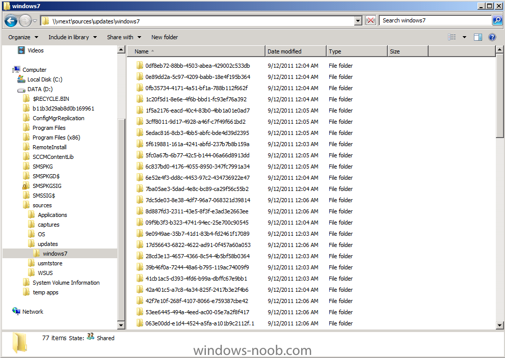Open the address bar history dropdown

point(358,21)
